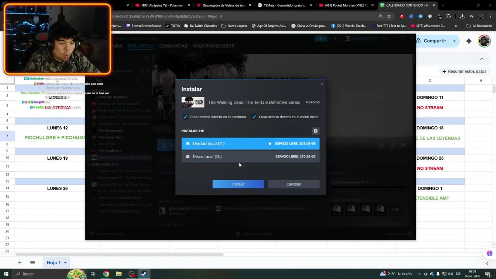This screenshot has height=279, width=496.
Task: Select Unidad local (C:) as install drive
Action: [250, 143]
